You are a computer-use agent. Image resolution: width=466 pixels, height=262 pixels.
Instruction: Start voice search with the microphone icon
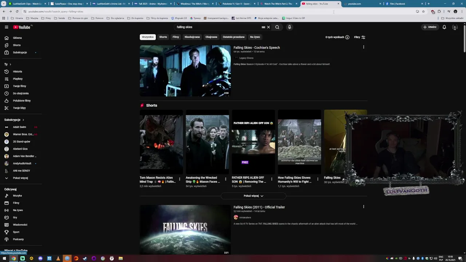click(289, 27)
